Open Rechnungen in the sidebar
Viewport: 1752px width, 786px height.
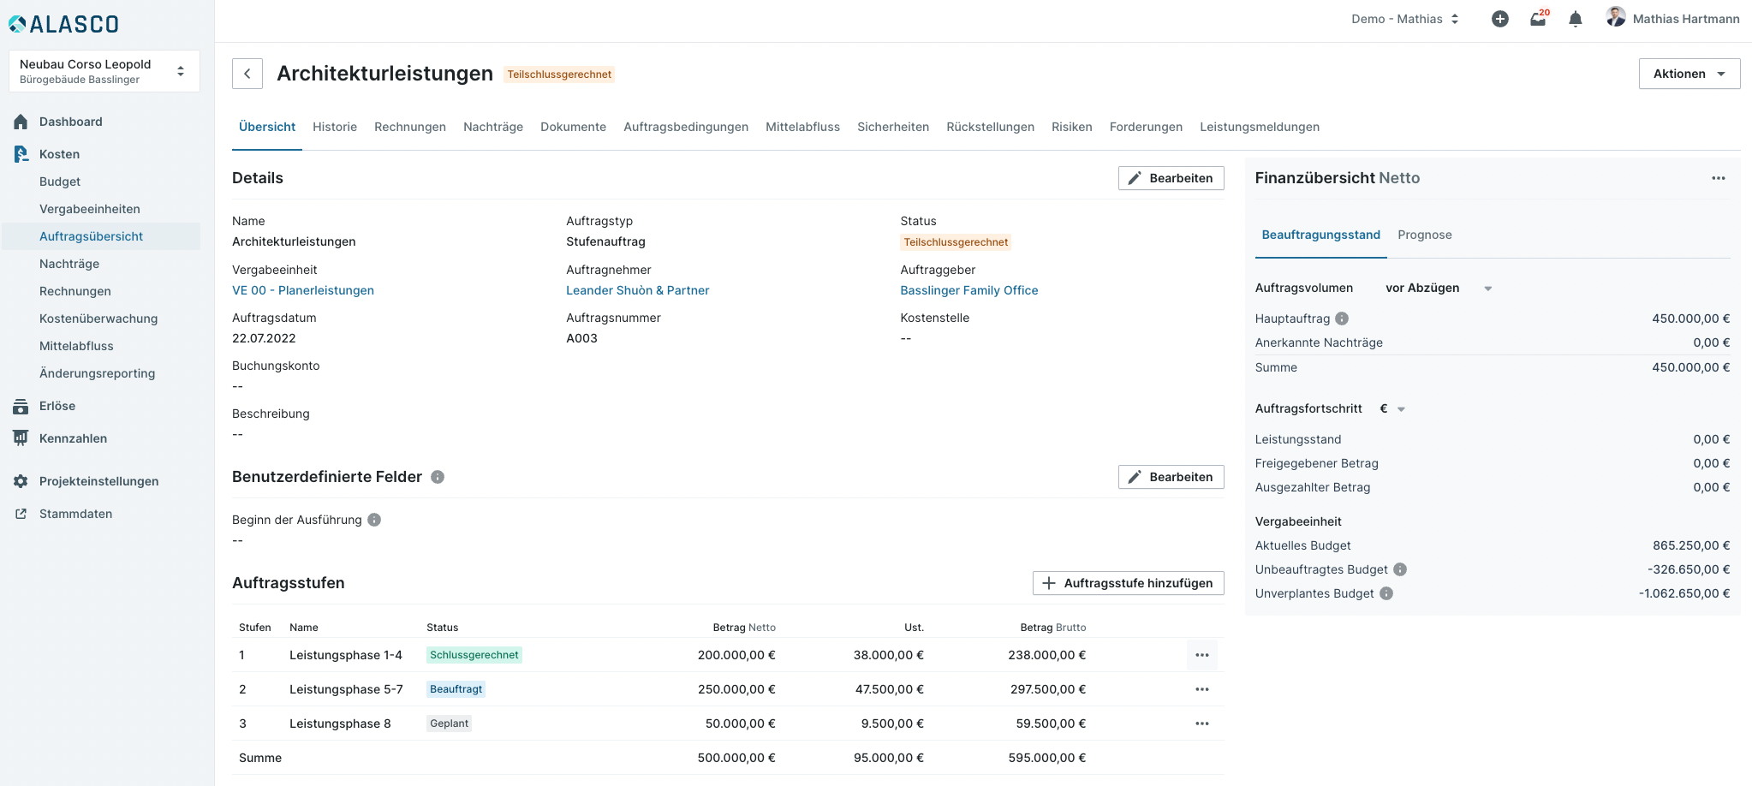pos(75,291)
